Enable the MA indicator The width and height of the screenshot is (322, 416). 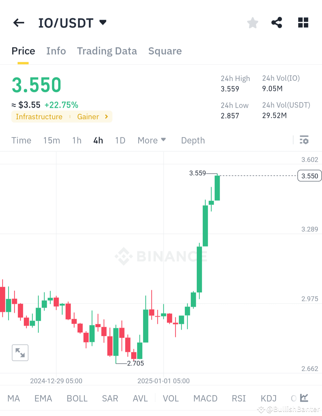coord(14,398)
